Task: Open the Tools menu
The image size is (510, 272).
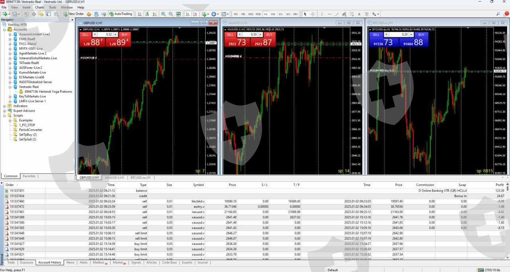Action: [x=52, y=7]
